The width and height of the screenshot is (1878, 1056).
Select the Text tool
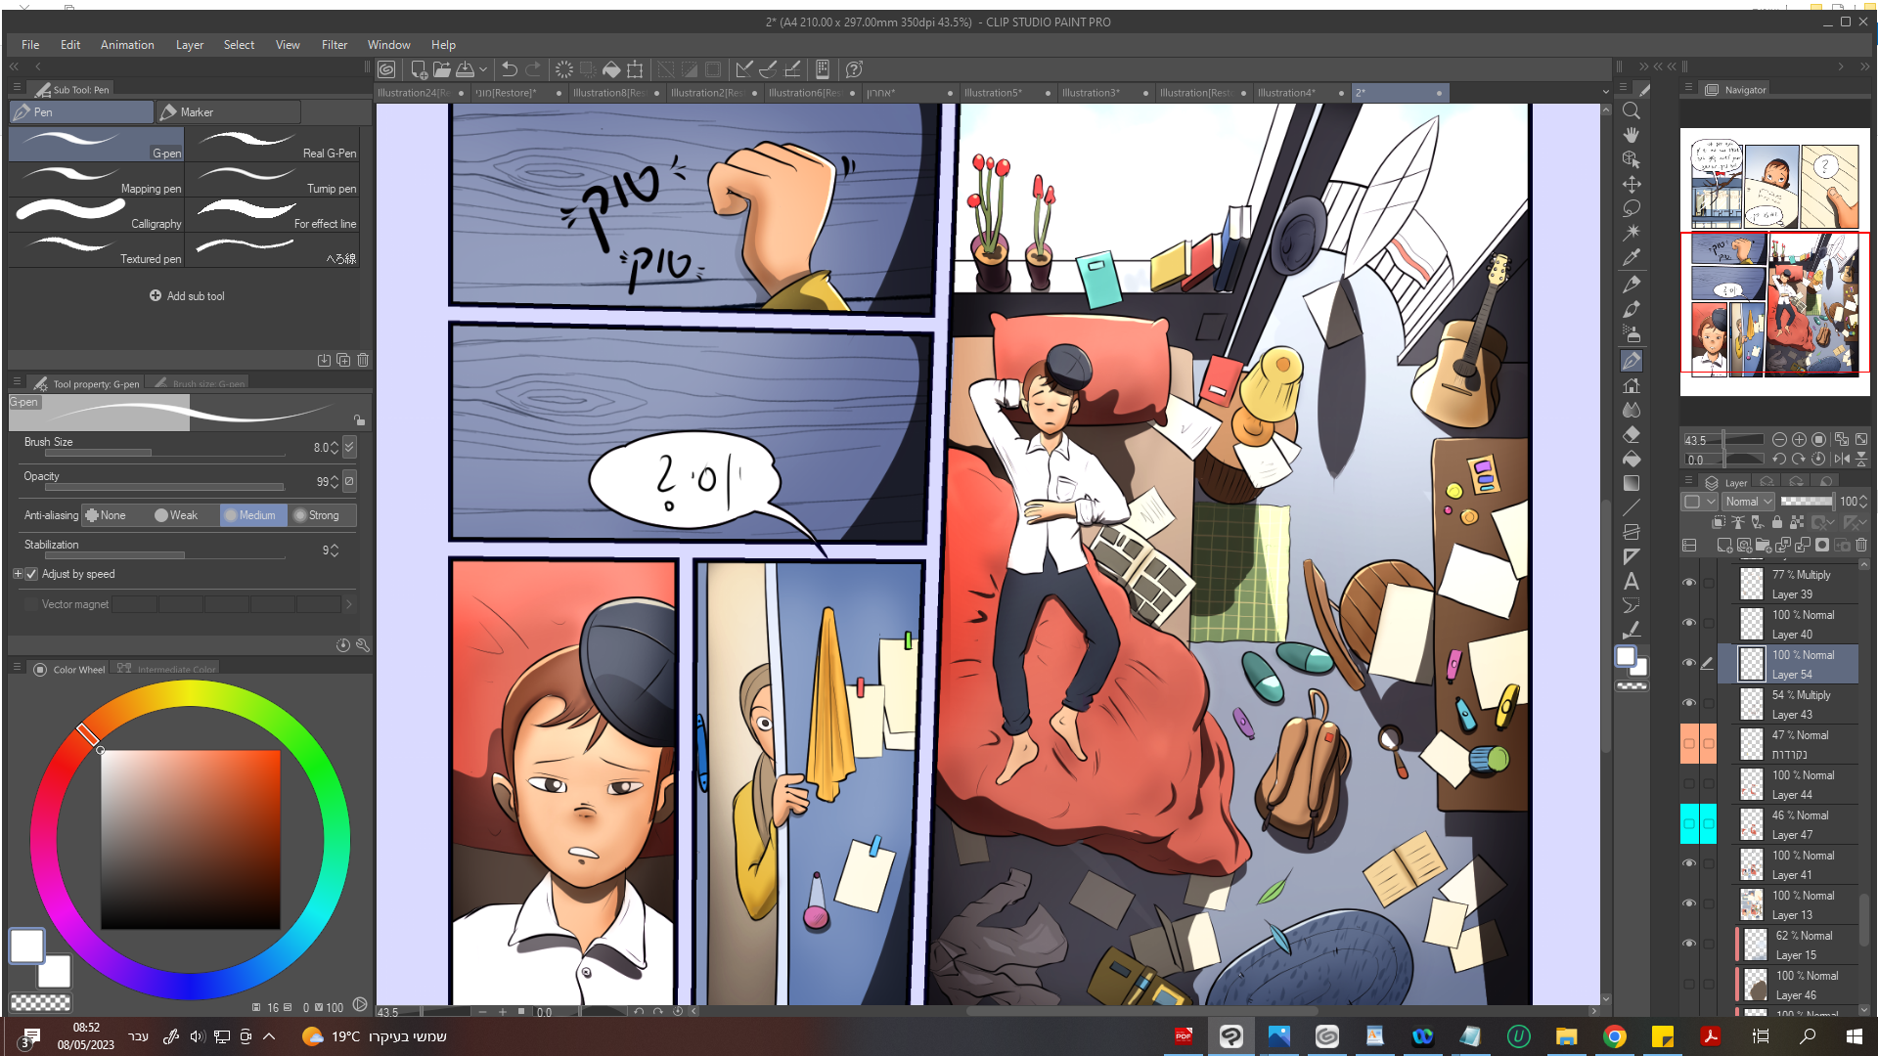pyautogui.click(x=1631, y=581)
